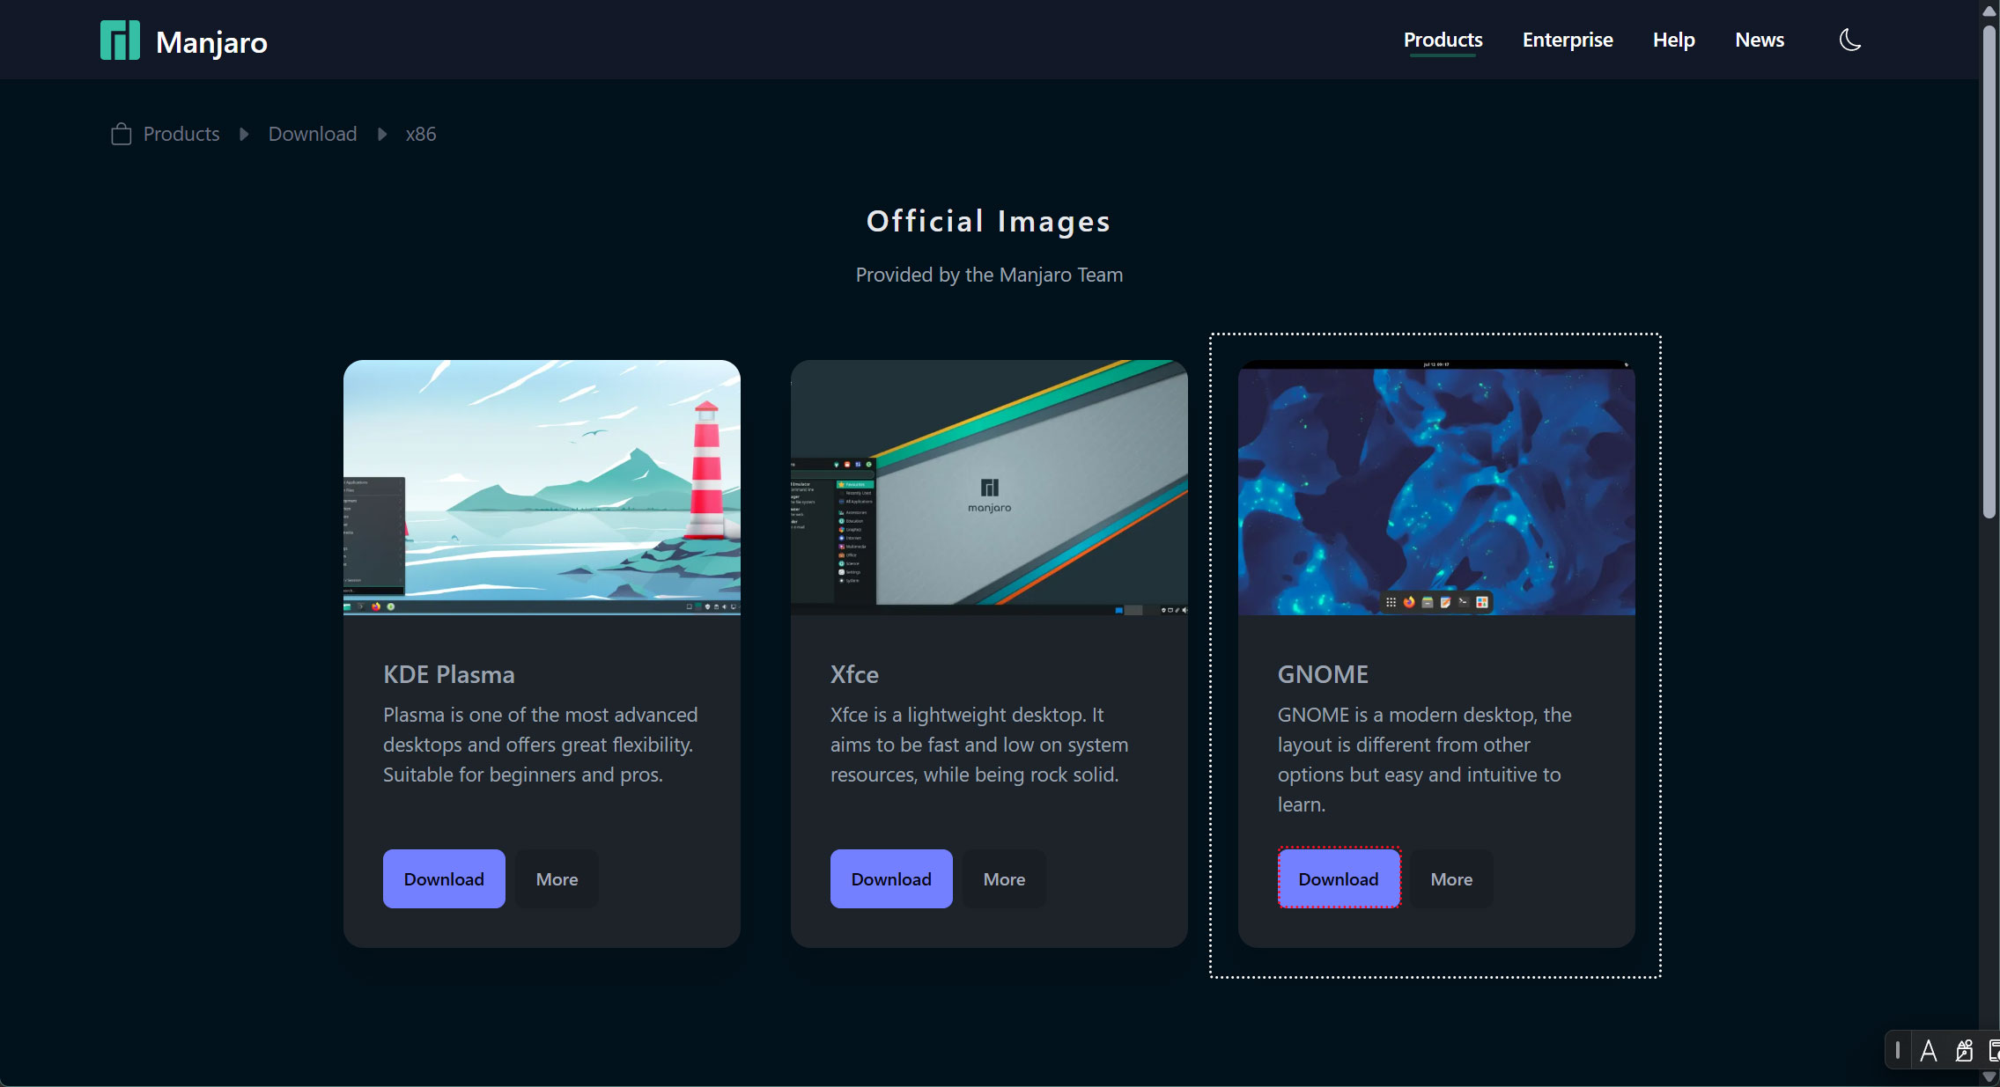2000x1087 pixels.
Task: Download the KDE Plasma image
Action: 444,878
